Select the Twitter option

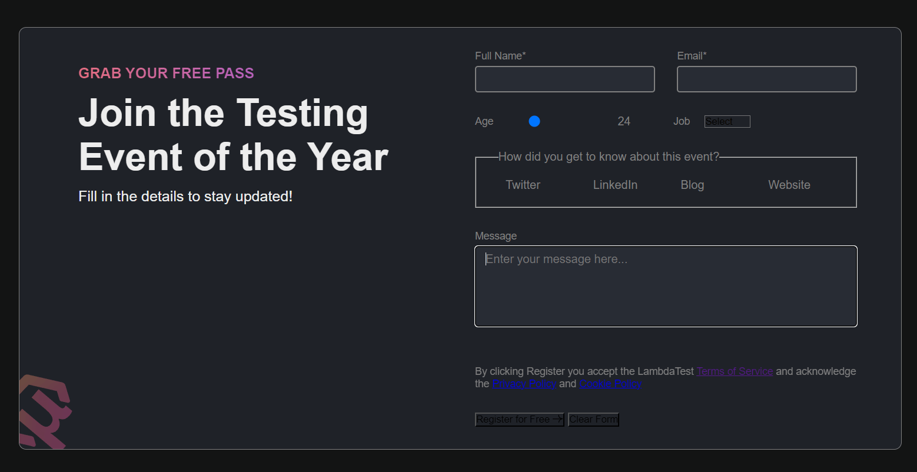[x=523, y=184]
